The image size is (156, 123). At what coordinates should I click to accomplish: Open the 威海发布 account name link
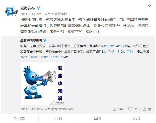27,8
